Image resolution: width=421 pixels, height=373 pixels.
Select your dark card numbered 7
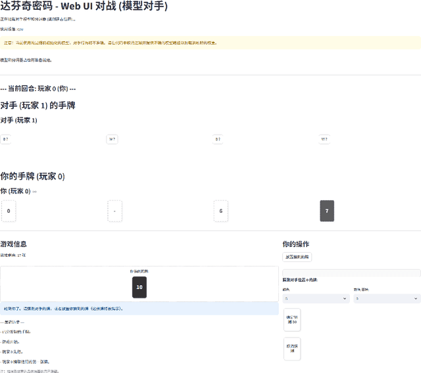327,211
